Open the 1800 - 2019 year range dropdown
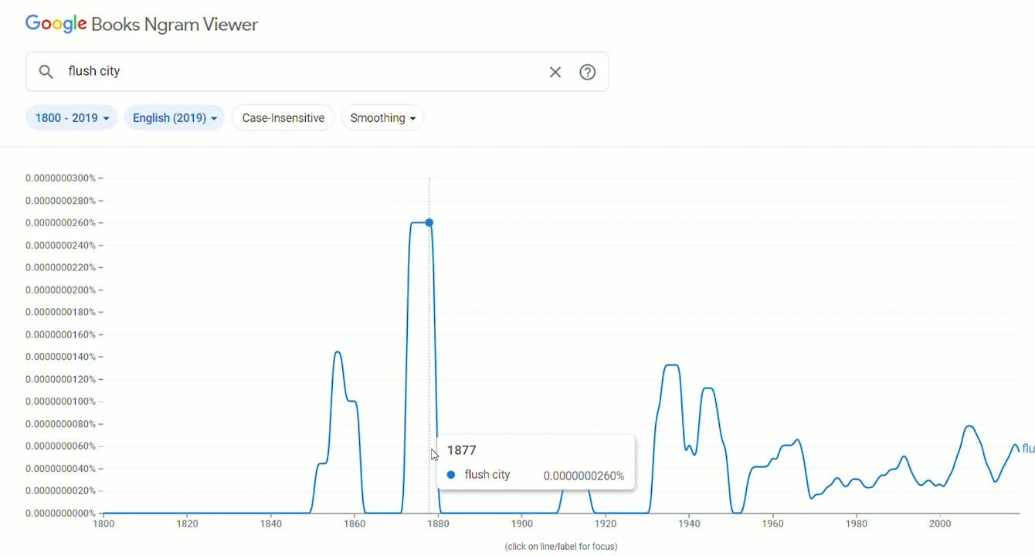1035x556 pixels. (72, 118)
